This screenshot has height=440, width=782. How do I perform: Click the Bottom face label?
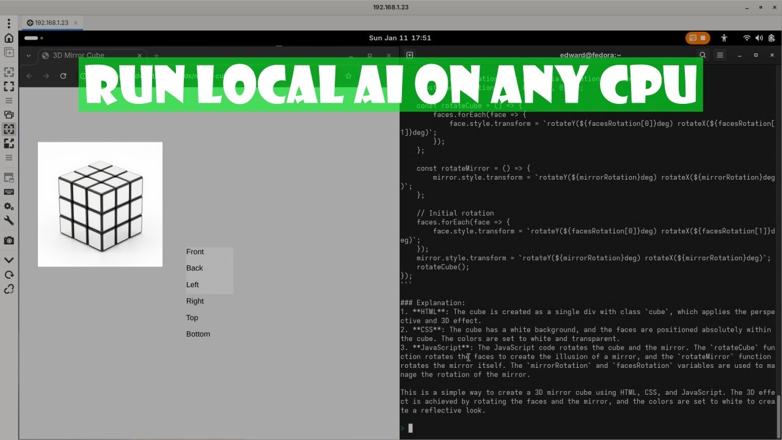[x=198, y=334]
